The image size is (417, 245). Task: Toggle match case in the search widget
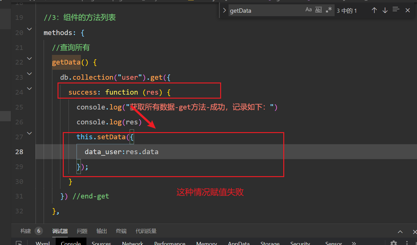[x=308, y=9]
